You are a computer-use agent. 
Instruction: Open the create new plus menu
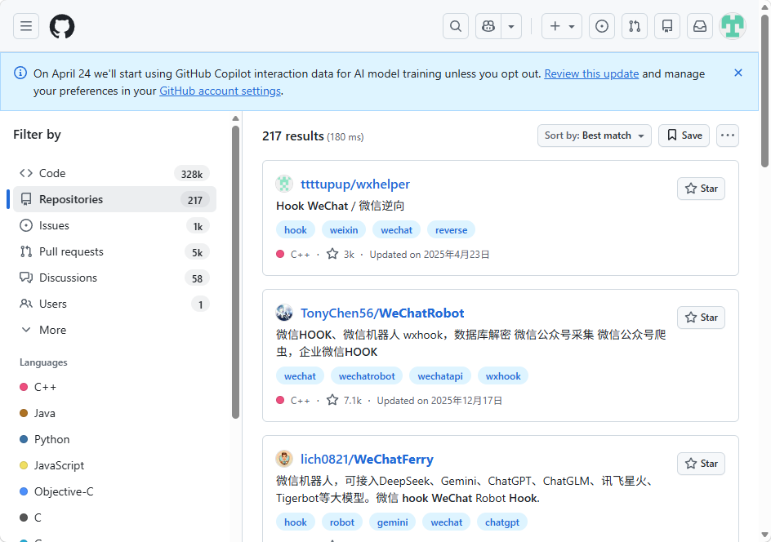coord(562,26)
